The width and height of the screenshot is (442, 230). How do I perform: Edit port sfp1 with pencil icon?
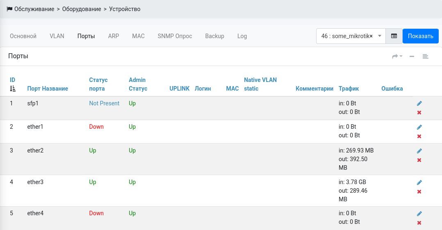419,103
